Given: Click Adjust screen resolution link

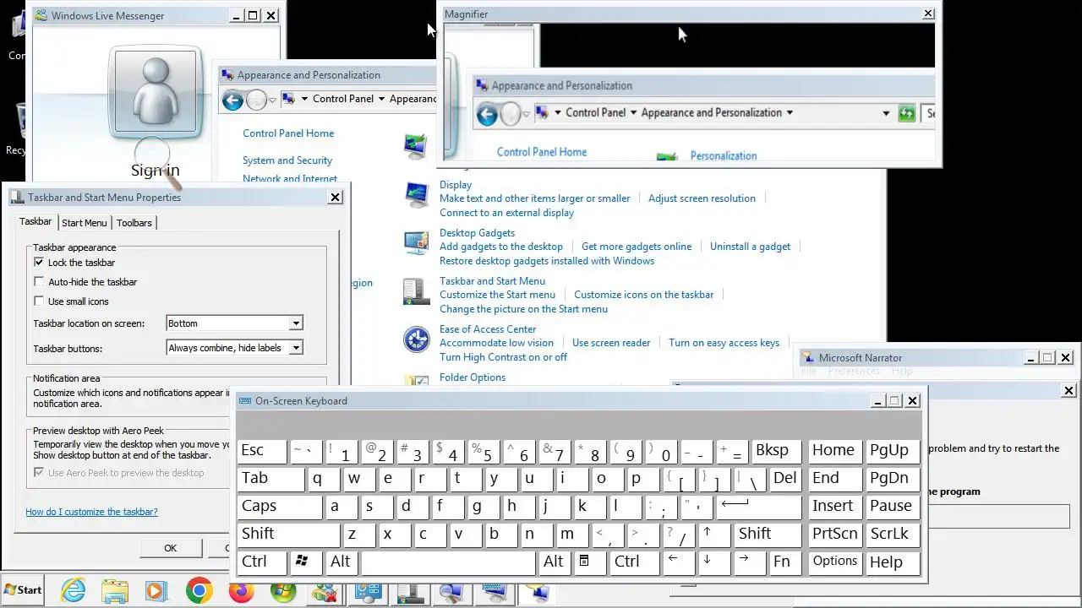Looking at the screenshot, I should pos(702,198).
